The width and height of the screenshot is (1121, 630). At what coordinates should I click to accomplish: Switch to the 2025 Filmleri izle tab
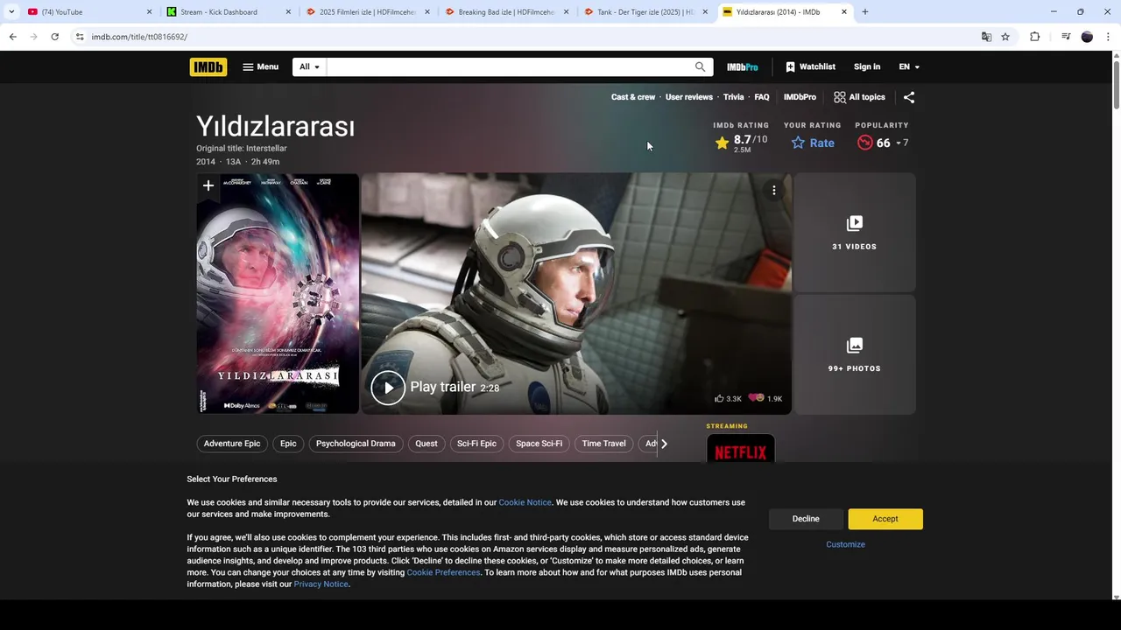click(368, 12)
